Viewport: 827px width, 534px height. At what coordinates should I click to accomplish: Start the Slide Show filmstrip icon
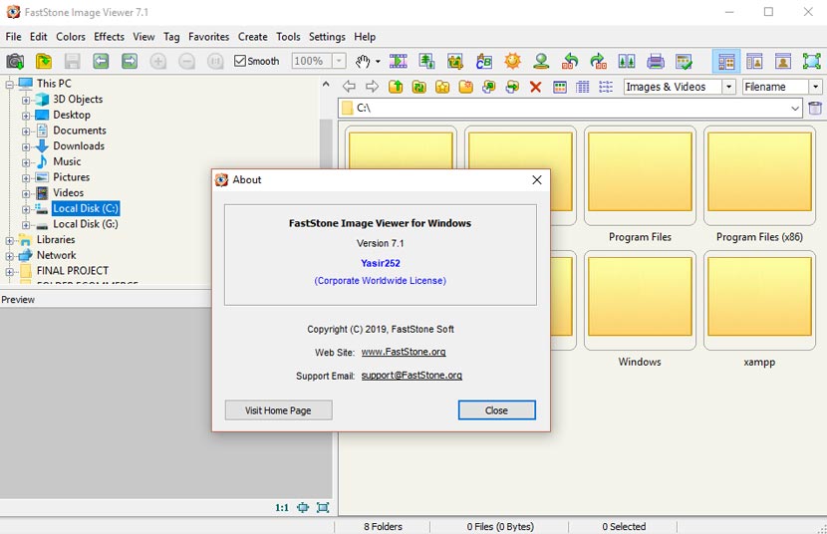point(399,61)
